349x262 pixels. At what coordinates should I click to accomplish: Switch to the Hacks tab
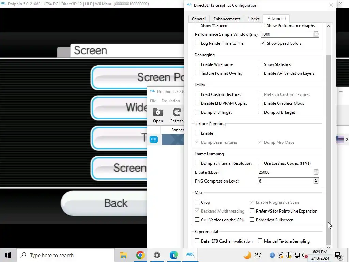(254, 19)
